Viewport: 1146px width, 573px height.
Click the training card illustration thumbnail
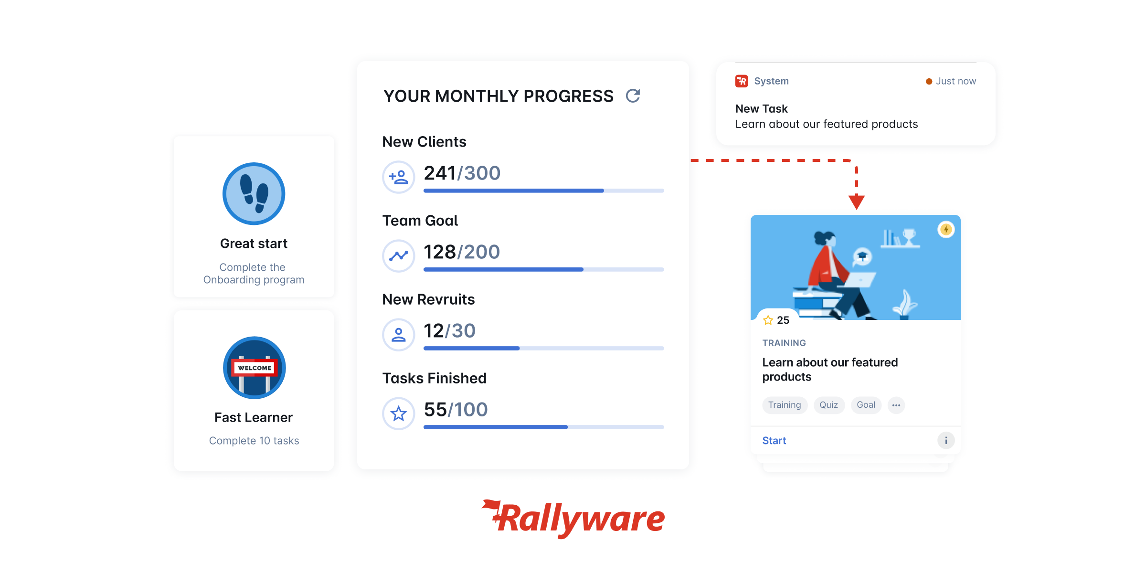click(x=855, y=267)
